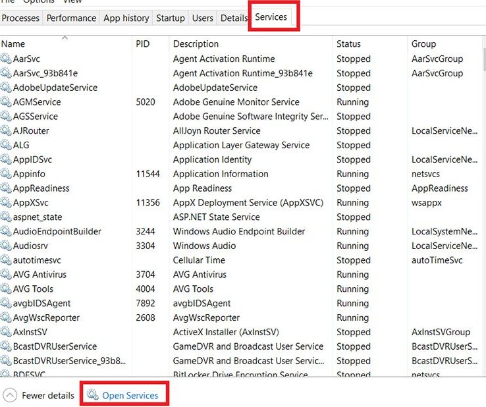486x407 pixels.
Task: Click the Fewer details label
Action: (x=48, y=396)
